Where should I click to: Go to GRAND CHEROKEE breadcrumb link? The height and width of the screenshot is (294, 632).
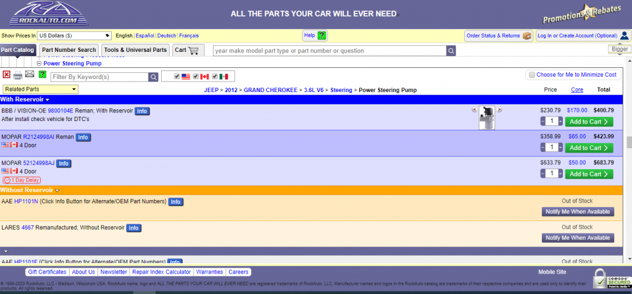pyautogui.click(x=270, y=90)
